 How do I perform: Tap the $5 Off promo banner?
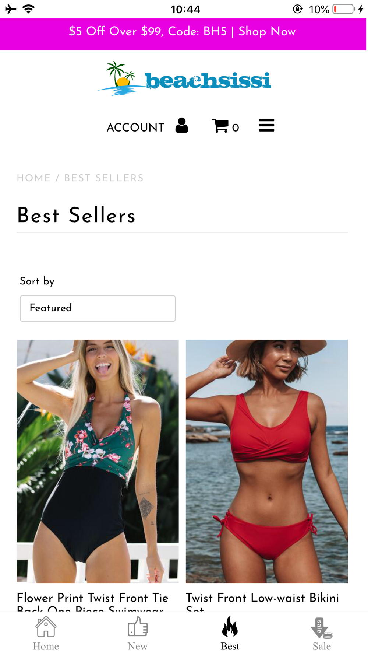(x=183, y=32)
